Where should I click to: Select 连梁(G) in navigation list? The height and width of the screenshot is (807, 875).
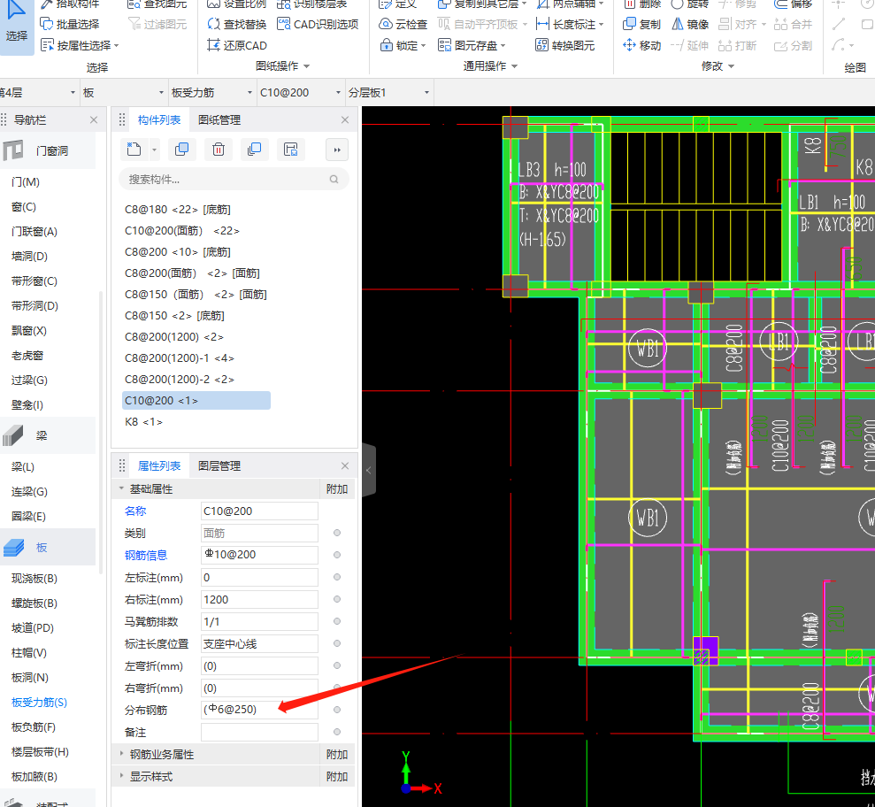[x=29, y=492]
